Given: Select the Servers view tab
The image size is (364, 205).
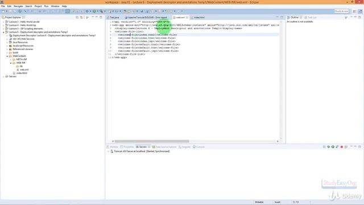Looking at the screenshot, I should [x=143, y=147].
